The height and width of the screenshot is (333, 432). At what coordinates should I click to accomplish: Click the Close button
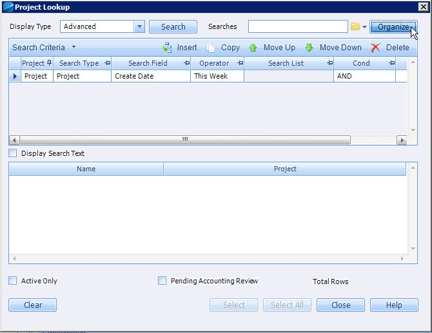340,305
